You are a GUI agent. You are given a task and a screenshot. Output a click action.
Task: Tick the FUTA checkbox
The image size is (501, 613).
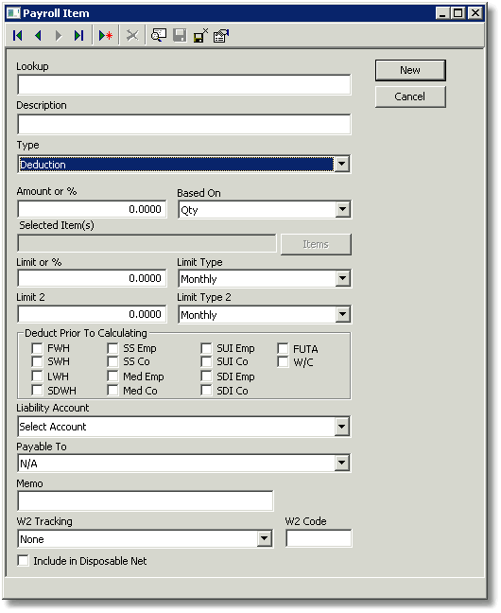(x=283, y=348)
